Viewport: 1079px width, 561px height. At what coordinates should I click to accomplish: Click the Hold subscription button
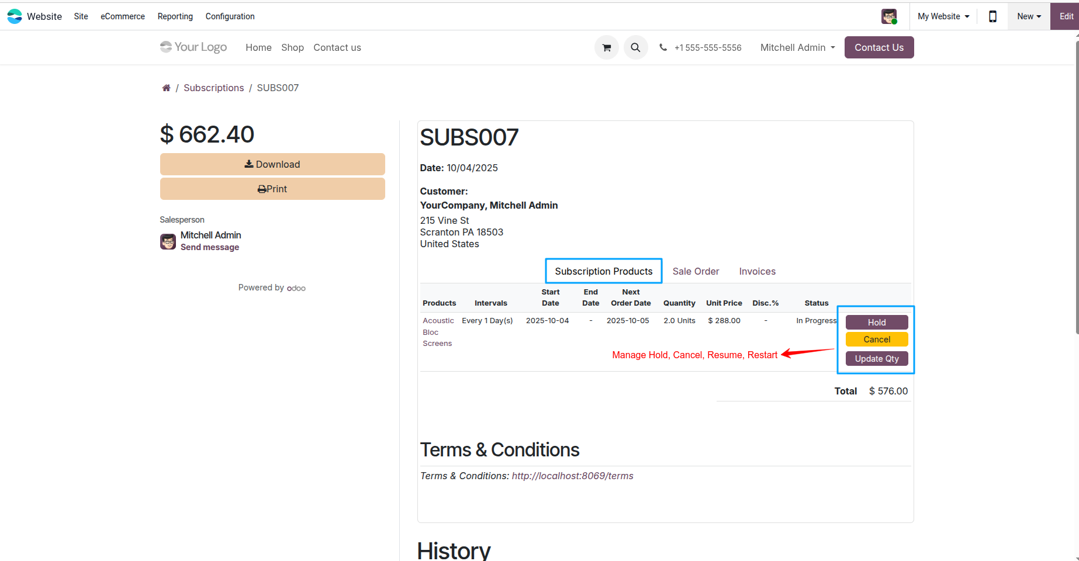pos(877,322)
